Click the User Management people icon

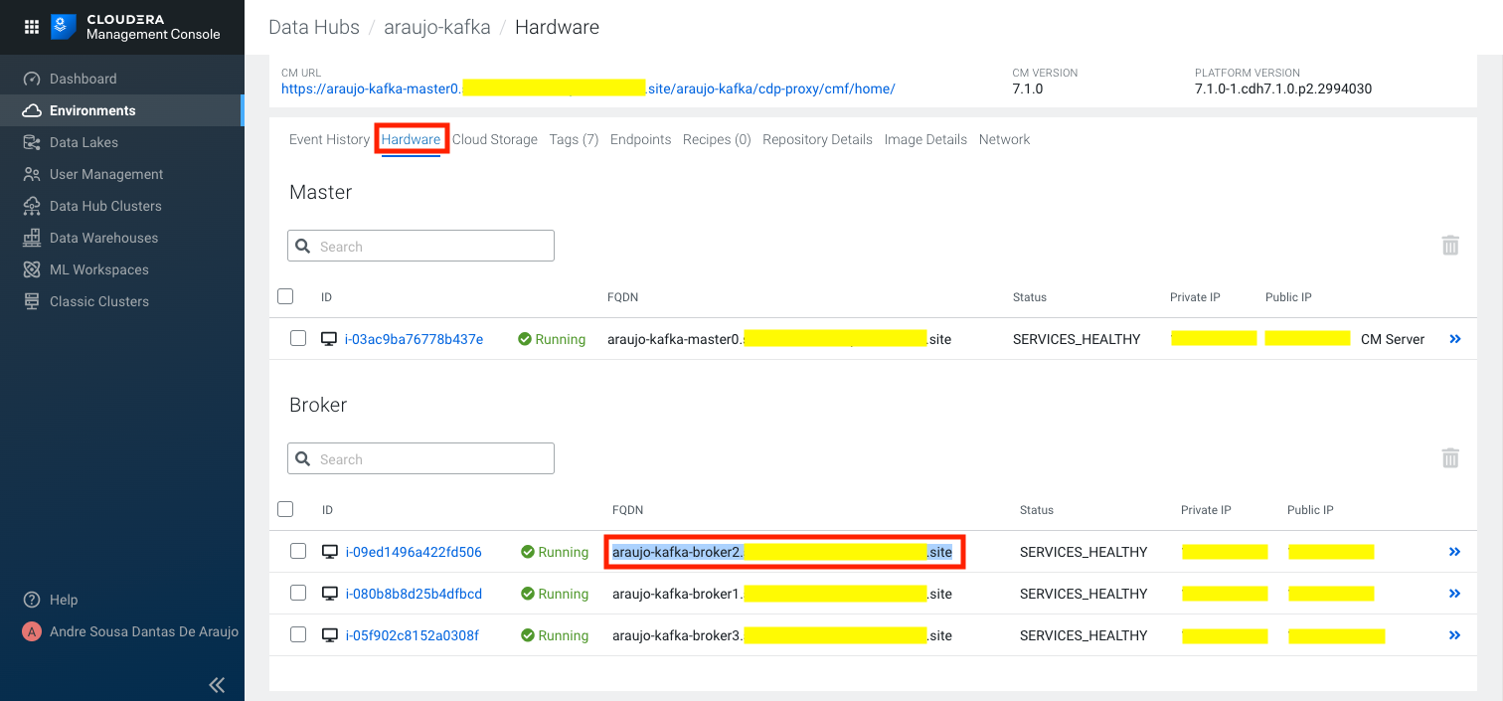coord(32,174)
